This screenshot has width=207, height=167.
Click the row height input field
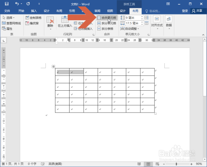[x=133, y=18]
